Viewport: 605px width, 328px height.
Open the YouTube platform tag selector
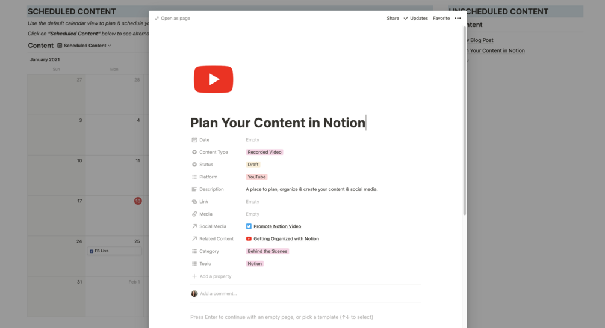point(256,177)
